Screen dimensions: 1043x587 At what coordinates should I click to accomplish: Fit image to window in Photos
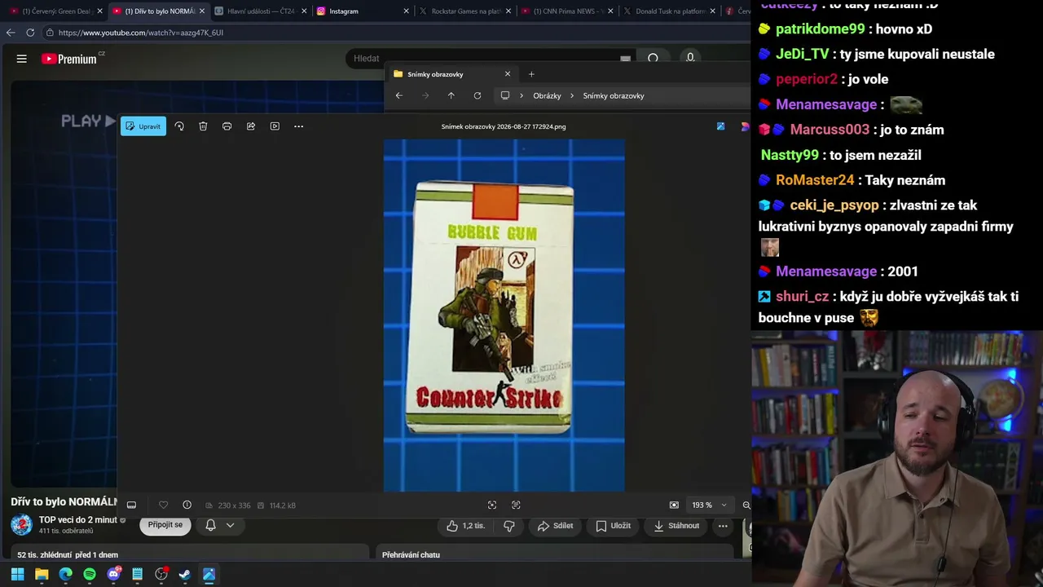point(491,505)
